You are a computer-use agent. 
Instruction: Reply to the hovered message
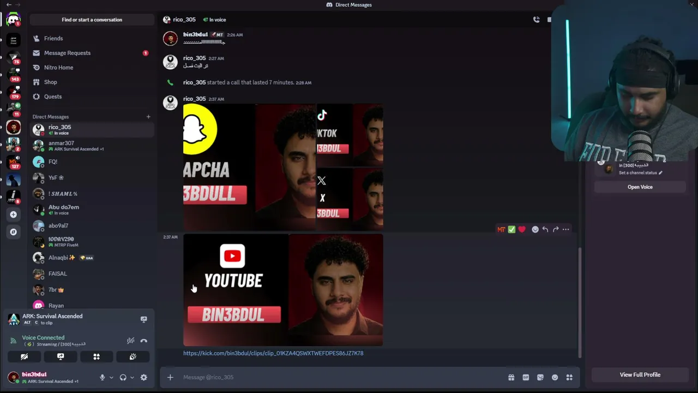[545, 230]
